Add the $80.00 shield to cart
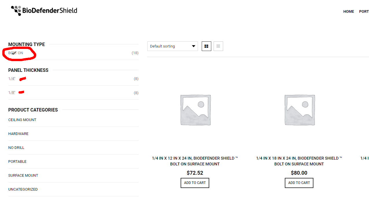Image resolution: width=369 pixels, height=219 pixels. (x=299, y=183)
